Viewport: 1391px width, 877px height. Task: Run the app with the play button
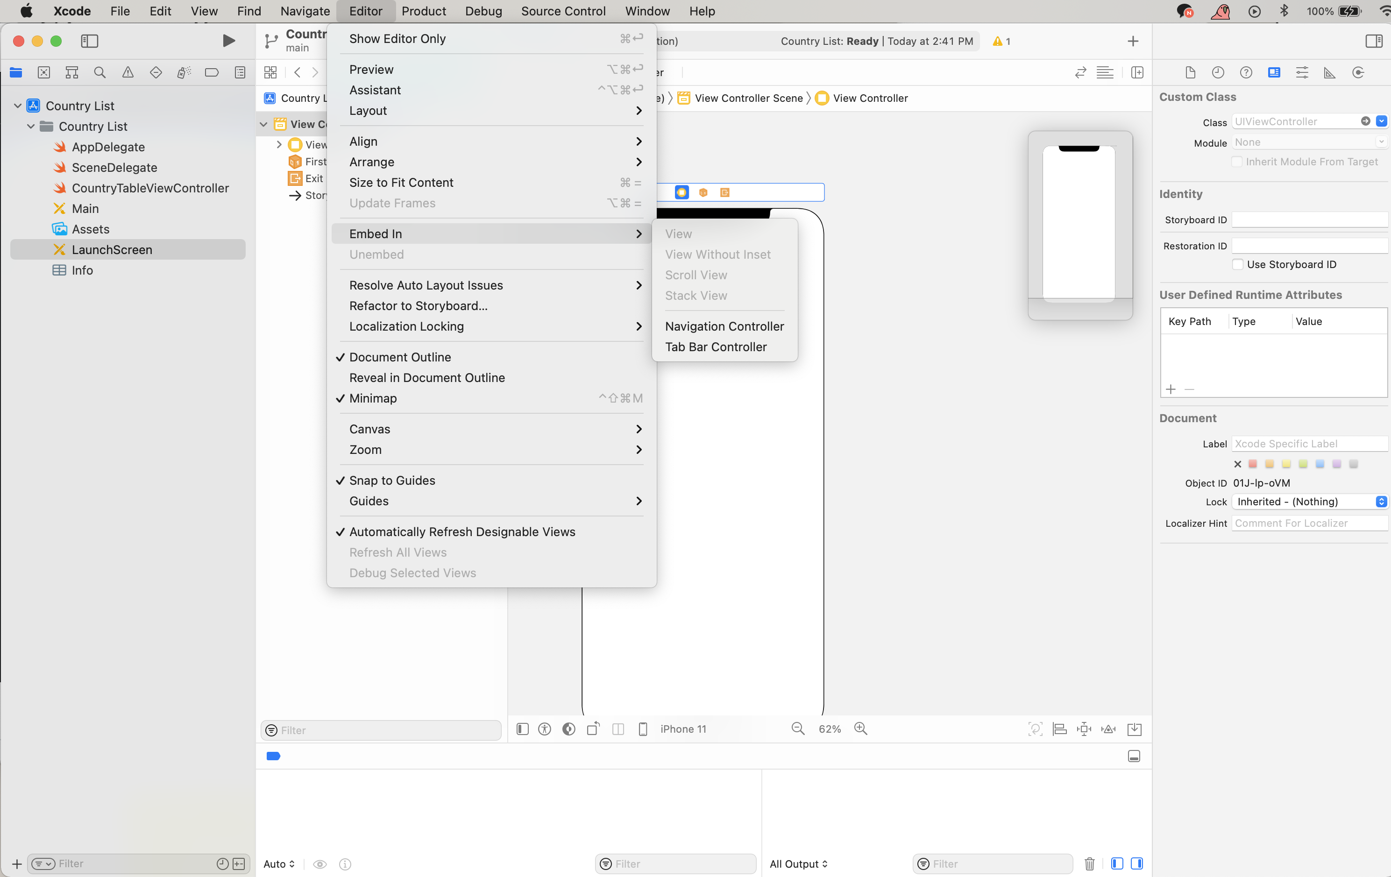pos(229,41)
